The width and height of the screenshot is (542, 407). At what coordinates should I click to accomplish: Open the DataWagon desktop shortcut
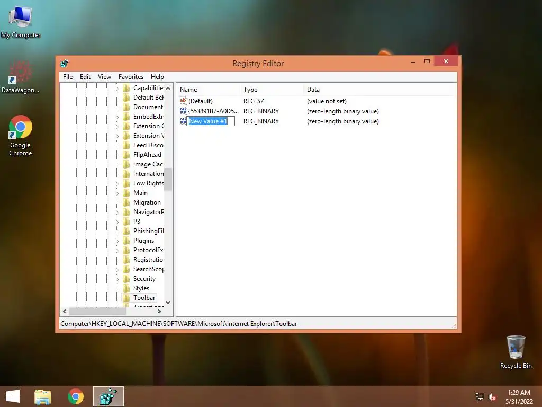point(21,77)
